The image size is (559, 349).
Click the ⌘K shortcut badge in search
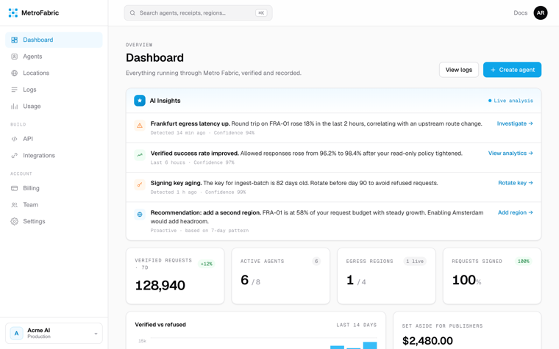point(261,12)
